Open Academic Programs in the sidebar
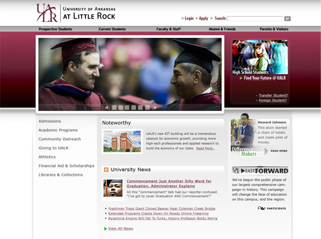 pos(58,130)
